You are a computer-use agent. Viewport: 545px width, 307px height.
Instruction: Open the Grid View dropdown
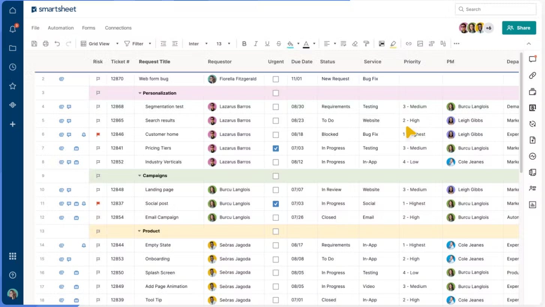pyautogui.click(x=117, y=44)
